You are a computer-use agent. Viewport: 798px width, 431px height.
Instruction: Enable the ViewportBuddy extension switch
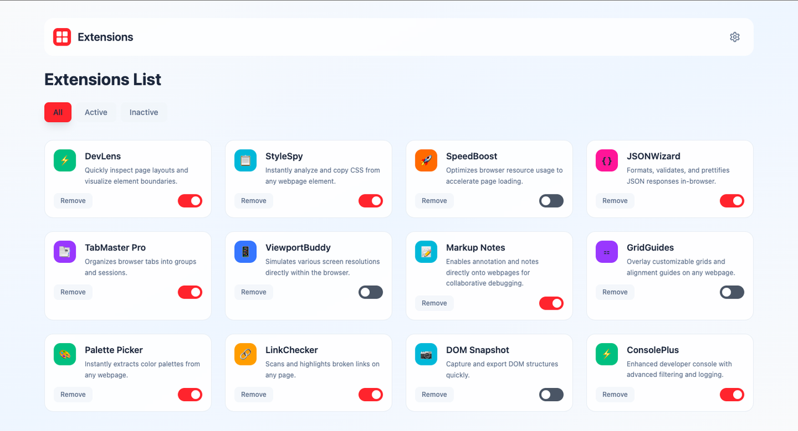click(371, 292)
